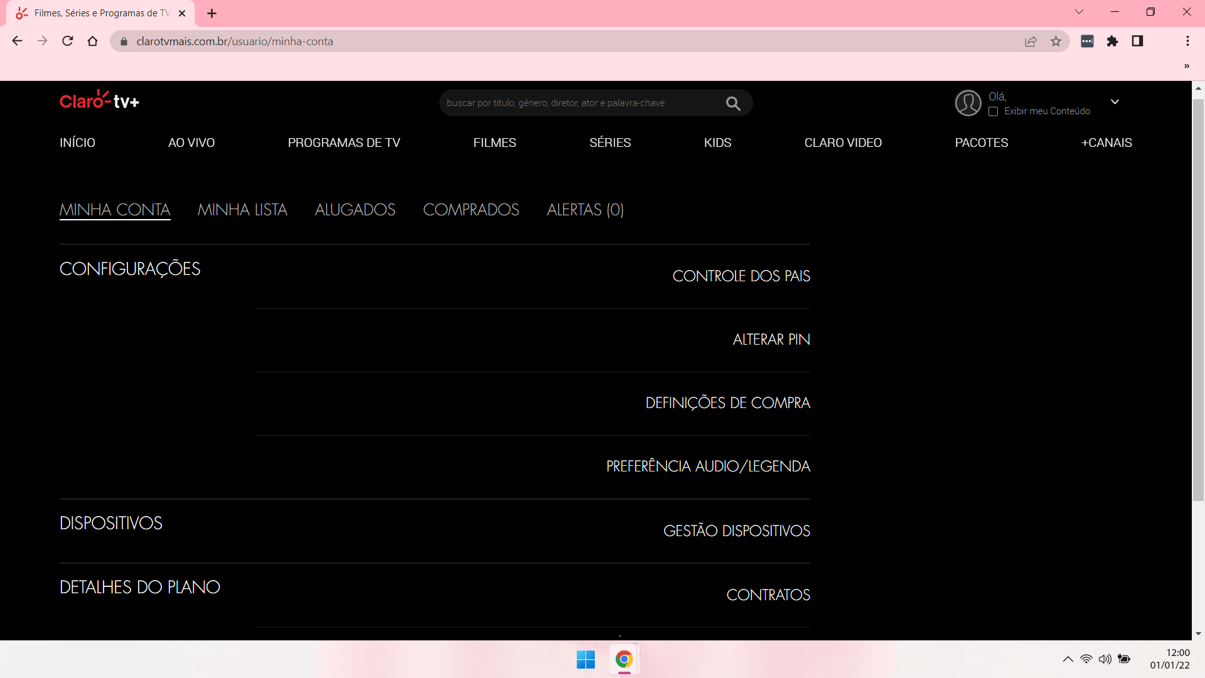Open the KIDS section
This screenshot has height=678, width=1205.
[x=717, y=143]
